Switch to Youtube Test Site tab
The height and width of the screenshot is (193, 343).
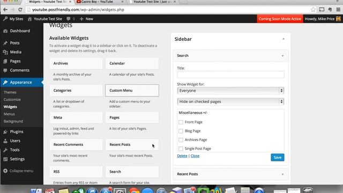click(152, 2)
